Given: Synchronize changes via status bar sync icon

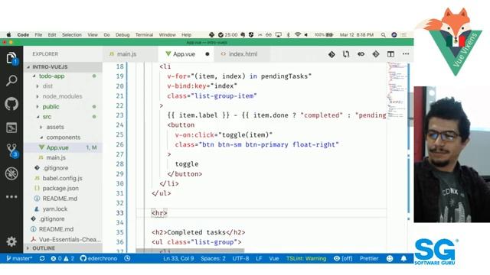Looking at the screenshot, I should [42, 258].
